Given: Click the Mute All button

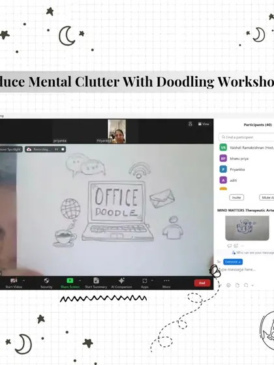Looking at the screenshot, I should (267, 197).
